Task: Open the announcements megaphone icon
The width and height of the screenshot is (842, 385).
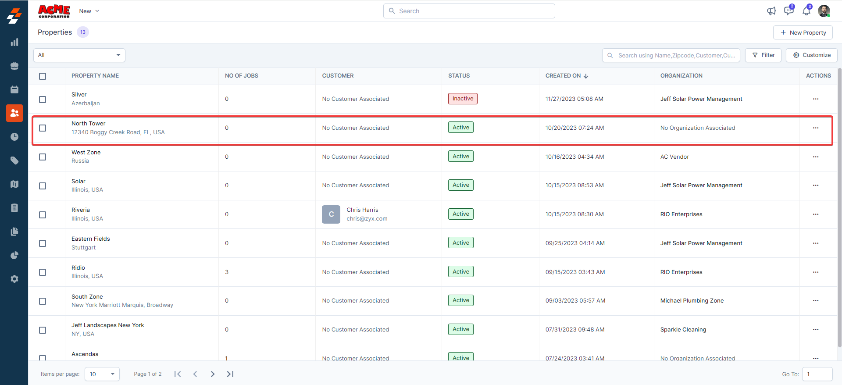Action: coord(771,11)
